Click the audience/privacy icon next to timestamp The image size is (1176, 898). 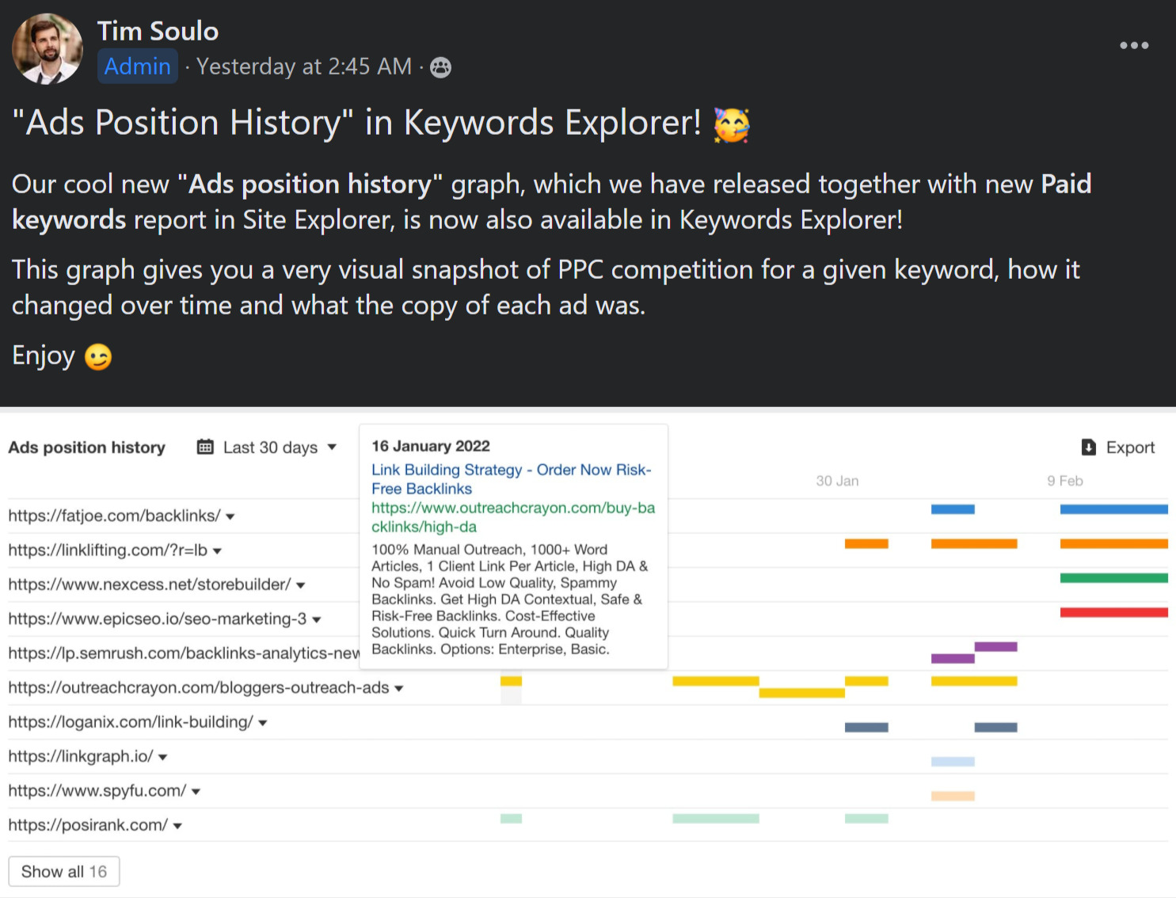pos(440,67)
